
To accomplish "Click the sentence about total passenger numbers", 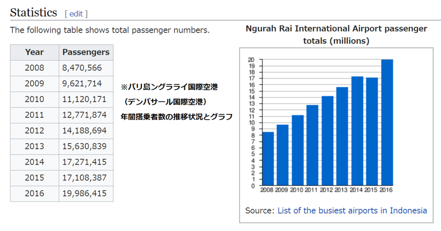I will tap(110, 30).
